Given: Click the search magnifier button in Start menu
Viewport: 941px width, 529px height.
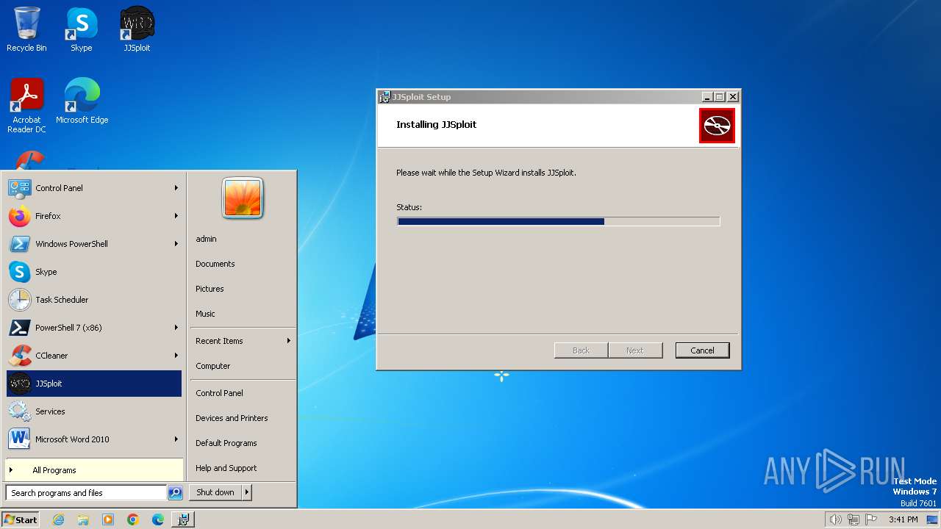Looking at the screenshot, I should [x=175, y=493].
